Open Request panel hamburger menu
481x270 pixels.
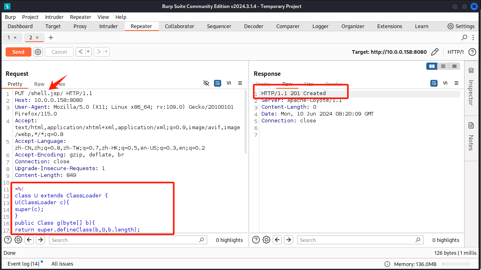(240, 83)
